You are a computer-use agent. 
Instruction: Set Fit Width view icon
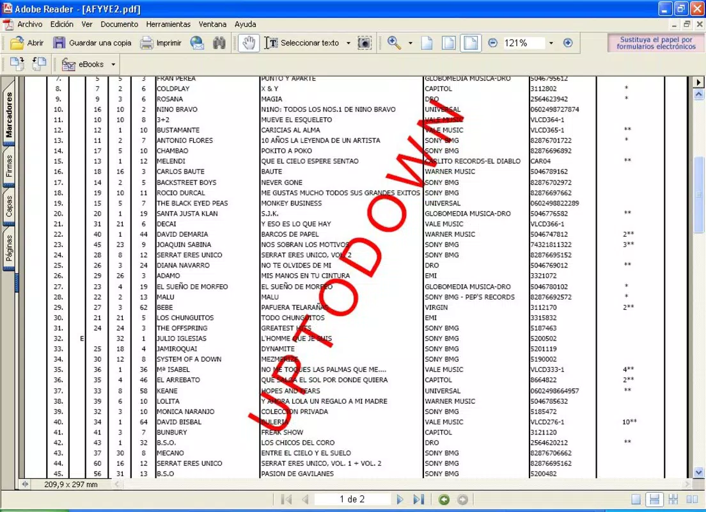pyautogui.click(x=471, y=44)
